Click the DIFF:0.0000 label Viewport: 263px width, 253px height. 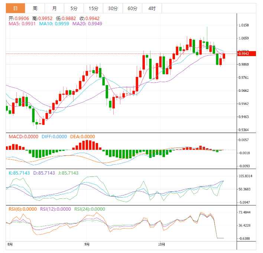pos(53,137)
